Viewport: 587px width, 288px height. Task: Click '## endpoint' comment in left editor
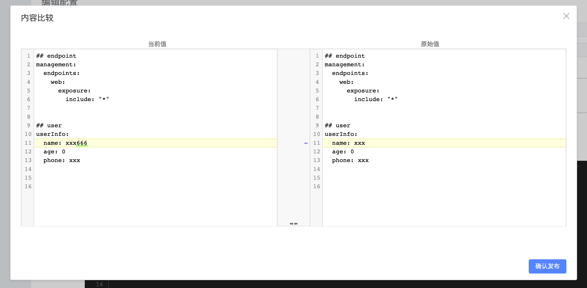(56, 56)
